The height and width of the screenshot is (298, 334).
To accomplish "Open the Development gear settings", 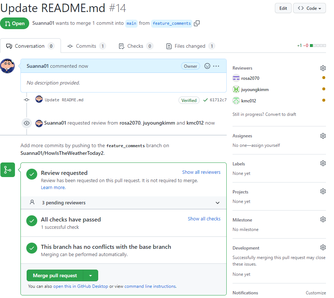I will [323, 247].
